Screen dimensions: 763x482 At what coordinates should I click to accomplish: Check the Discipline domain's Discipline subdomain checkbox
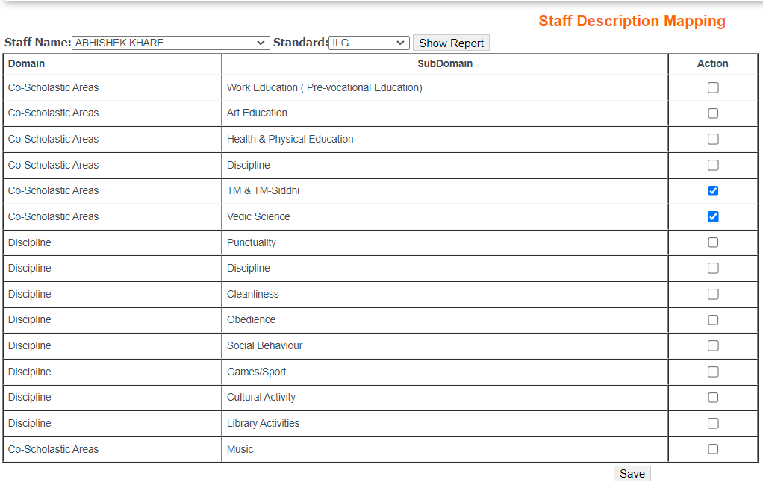713,268
